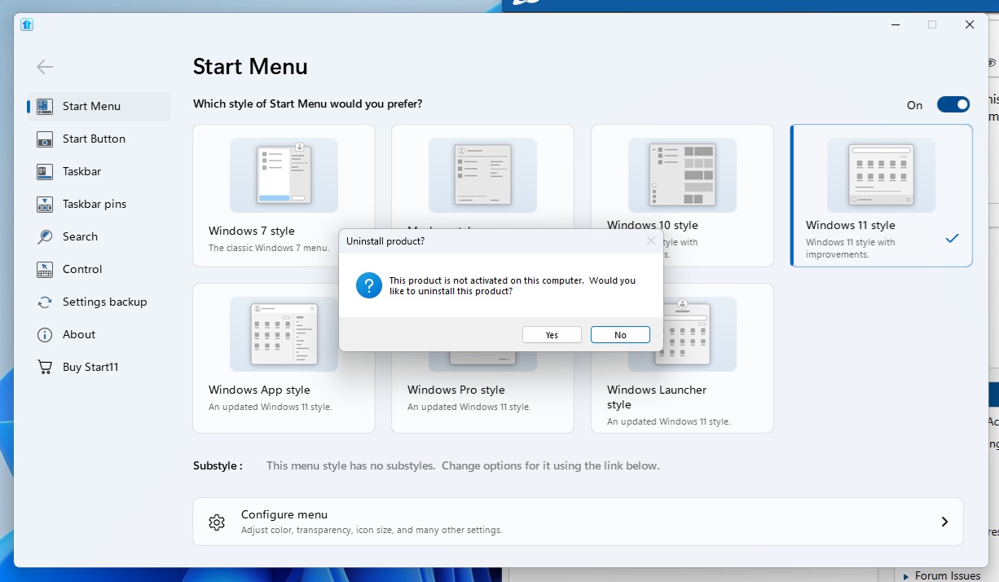The width and height of the screenshot is (999, 582).
Task: Click No in the uninstall dialog
Action: pos(620,335)
